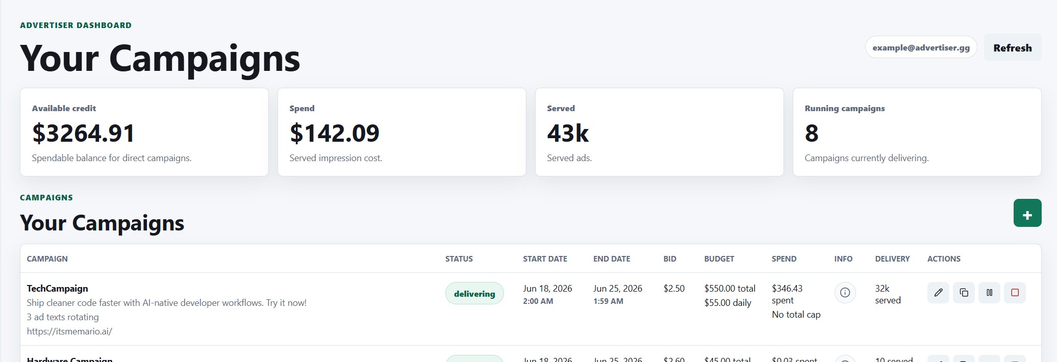Click the Running campaigns value 8

[x=812, y=133]
